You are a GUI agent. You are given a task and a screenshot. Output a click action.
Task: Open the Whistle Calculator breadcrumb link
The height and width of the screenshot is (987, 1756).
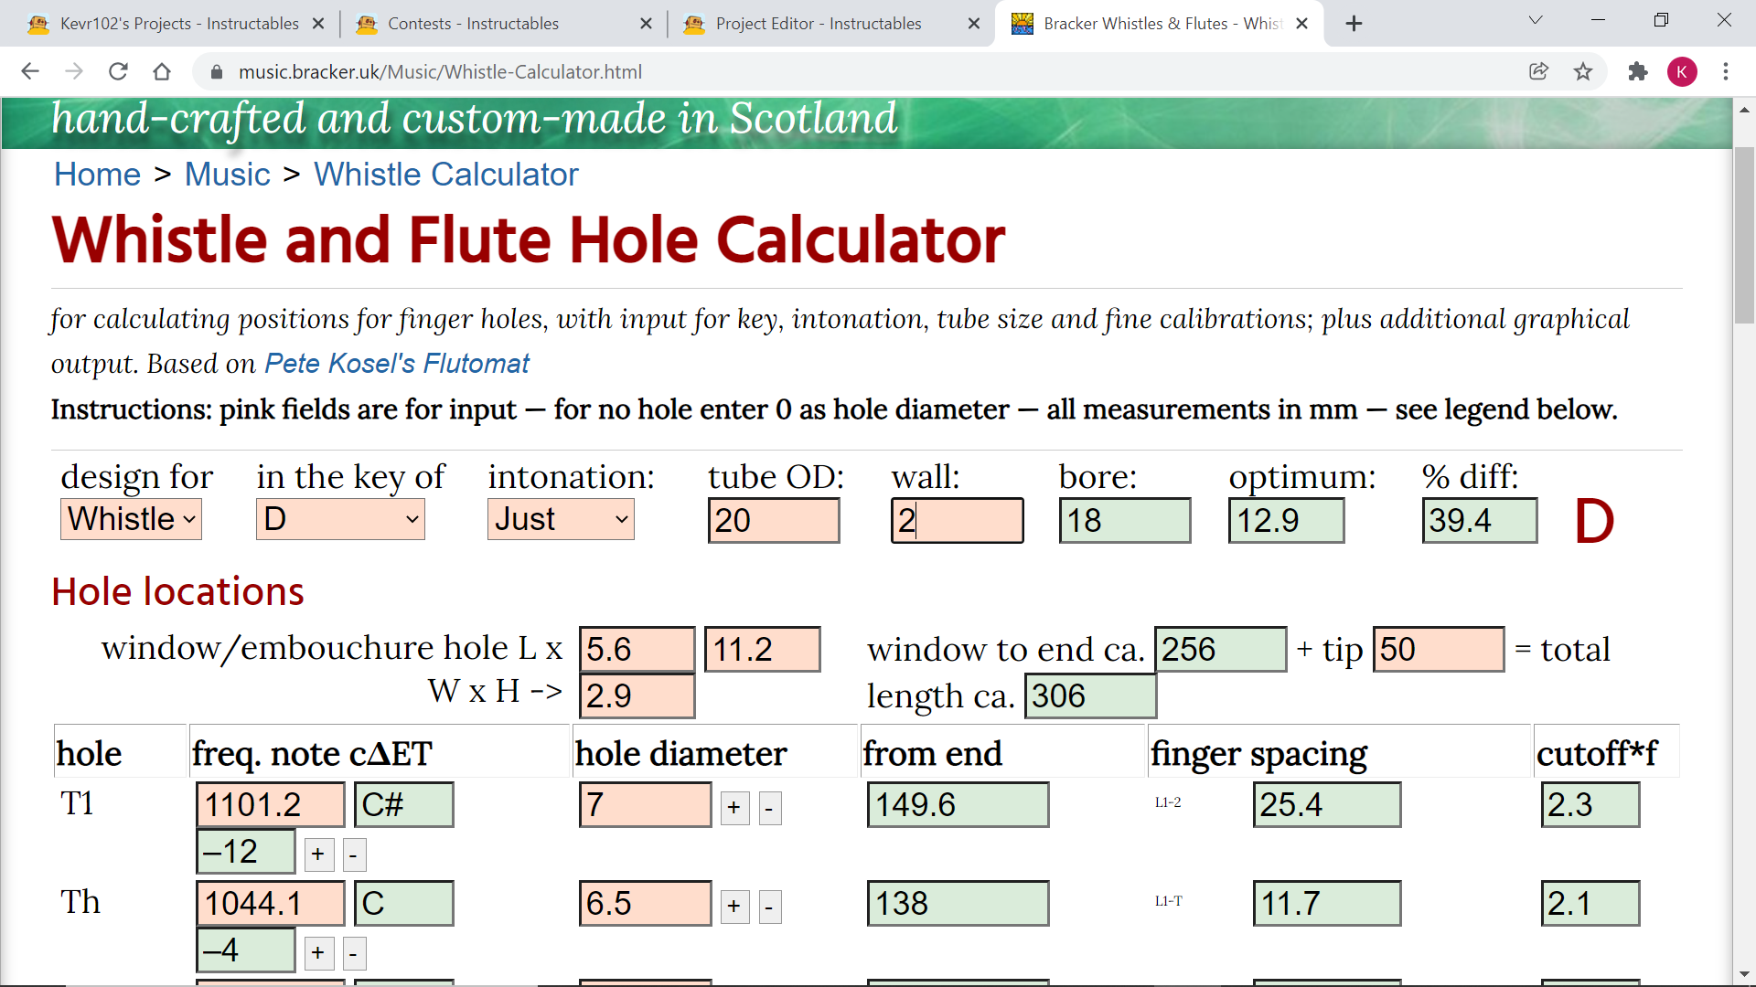pyautogui.click(x=446, y=175)
